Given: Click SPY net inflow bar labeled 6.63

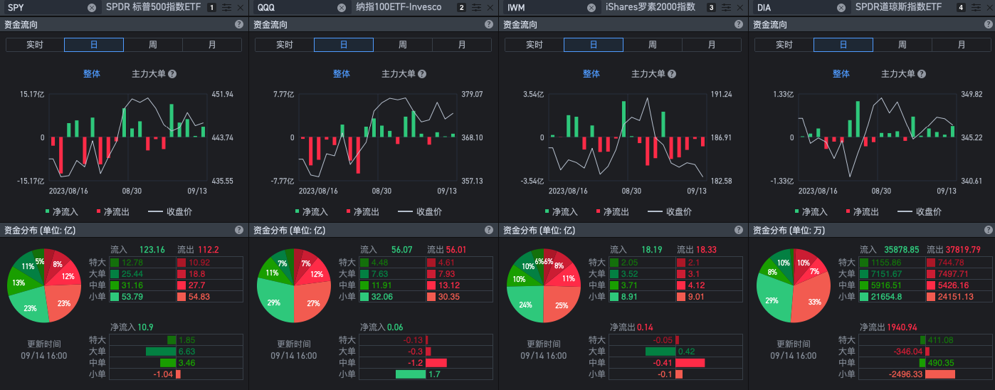Looking at the screenshot, I should coord(161,352).
